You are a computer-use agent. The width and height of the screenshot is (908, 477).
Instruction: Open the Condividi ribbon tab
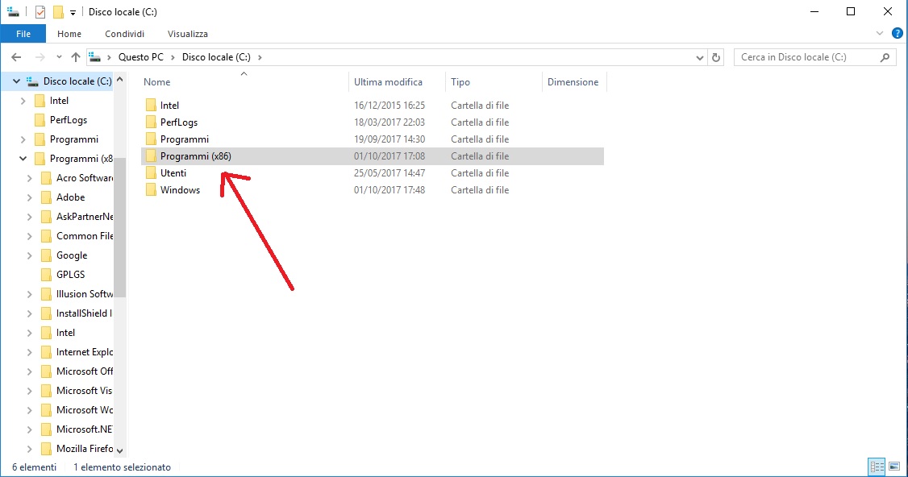pyautogui.click(x=124, y=34)
